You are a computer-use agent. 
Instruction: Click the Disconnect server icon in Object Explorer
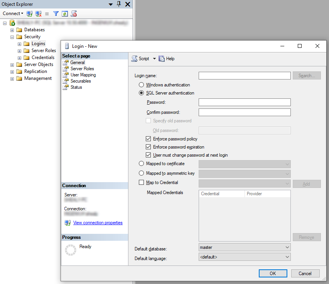[x=38, y=14]
